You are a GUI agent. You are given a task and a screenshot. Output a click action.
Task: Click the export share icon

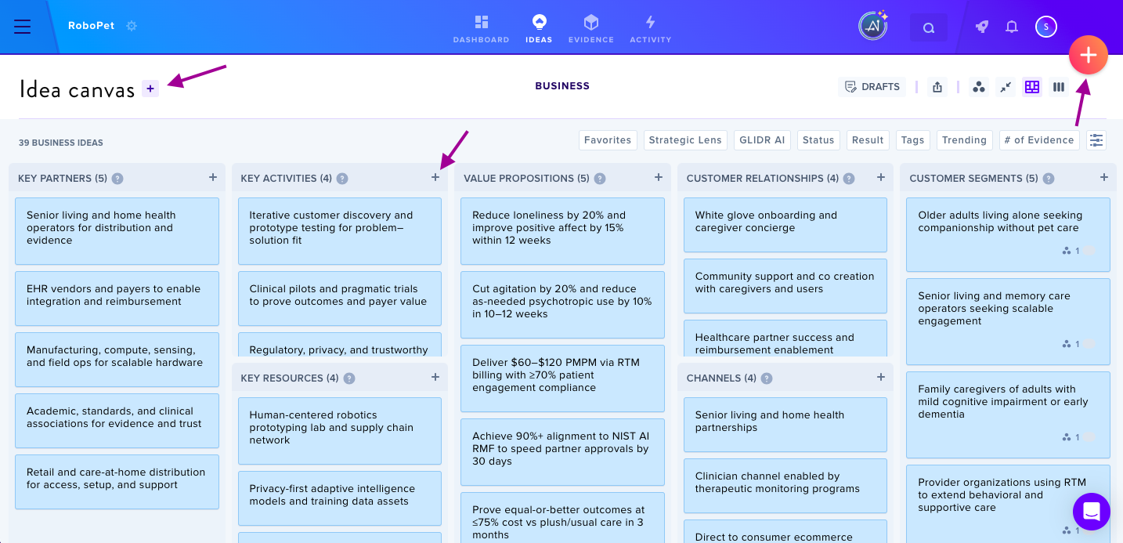937,87
